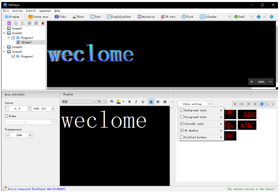Toggle the highlighted round style button
Viewport: 280px width, 194px height.
tap(262, 104)
